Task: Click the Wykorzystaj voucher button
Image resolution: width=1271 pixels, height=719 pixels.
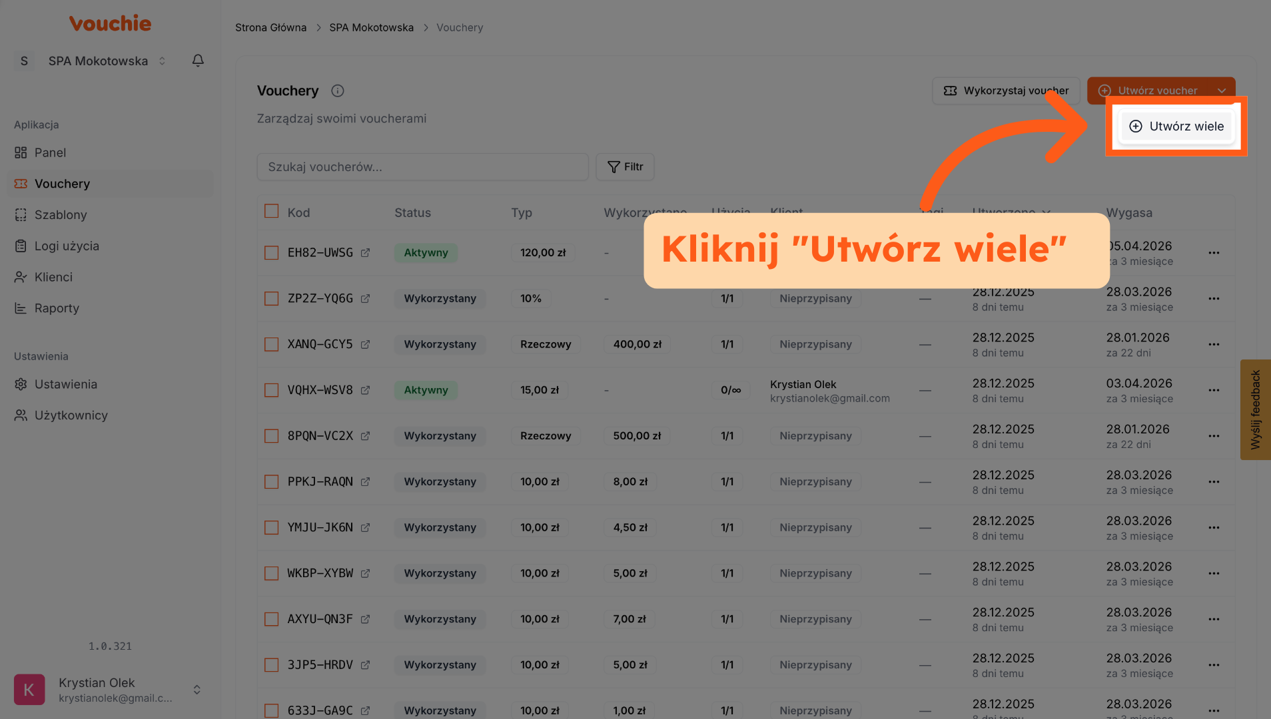Action: click(1006, 91)
